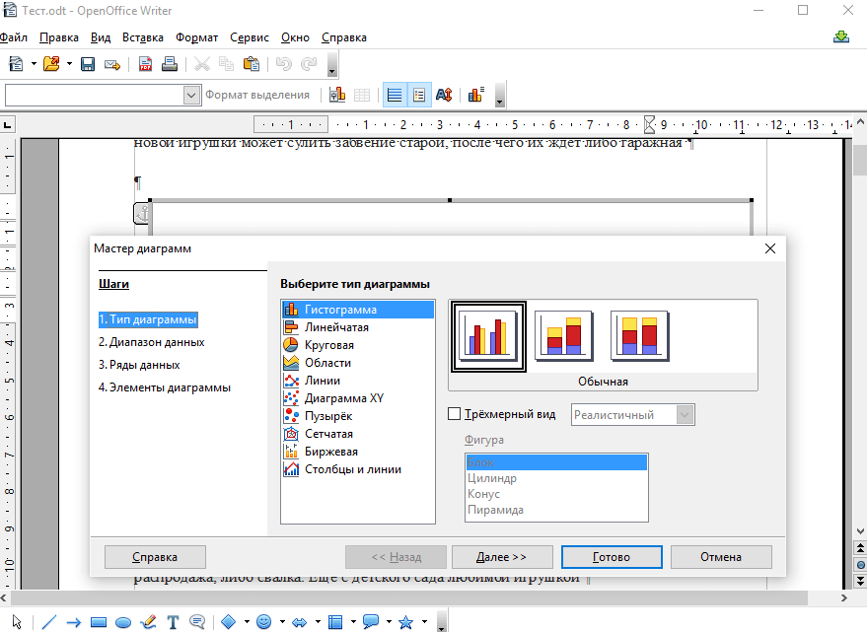Expand the chart element selector combo box

pos(191,95)
